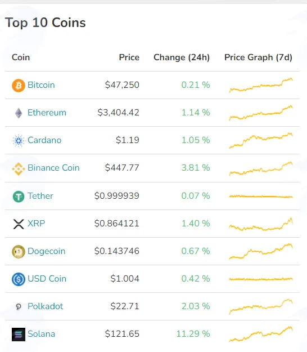307x352 pixels.
Task: Click the Solana logo icon
Action: pos(19,335)
